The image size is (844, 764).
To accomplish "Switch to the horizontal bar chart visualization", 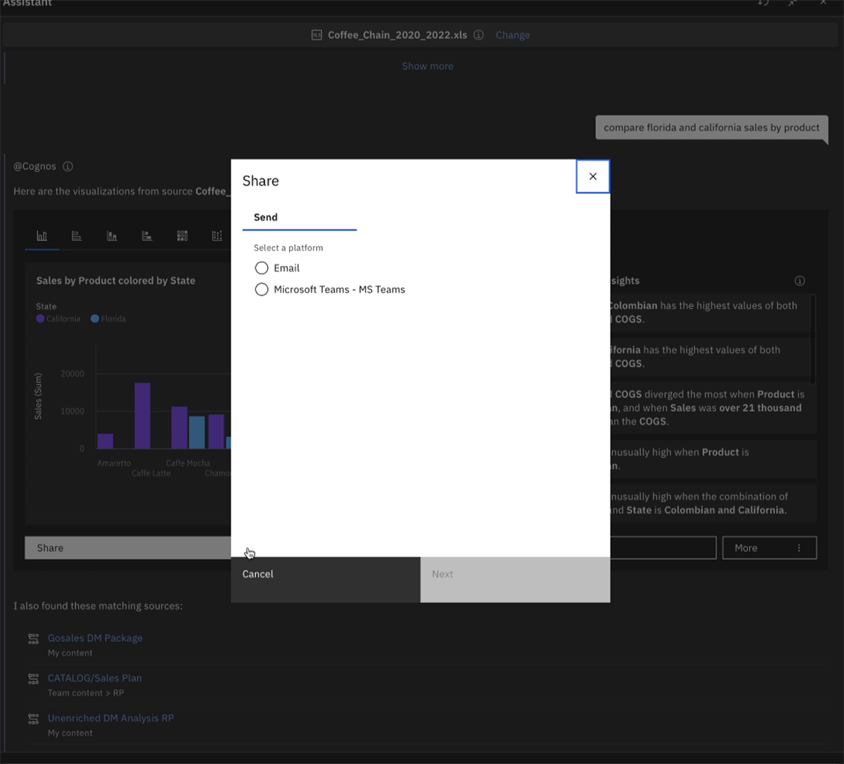I will click(x=77, y=235).
